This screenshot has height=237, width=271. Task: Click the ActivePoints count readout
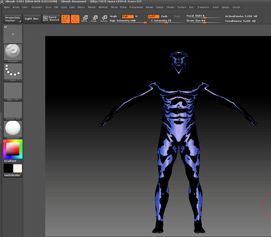tap(241, 16)
